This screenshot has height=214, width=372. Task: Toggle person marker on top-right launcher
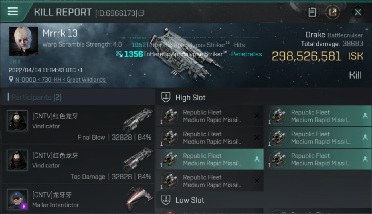365,116
